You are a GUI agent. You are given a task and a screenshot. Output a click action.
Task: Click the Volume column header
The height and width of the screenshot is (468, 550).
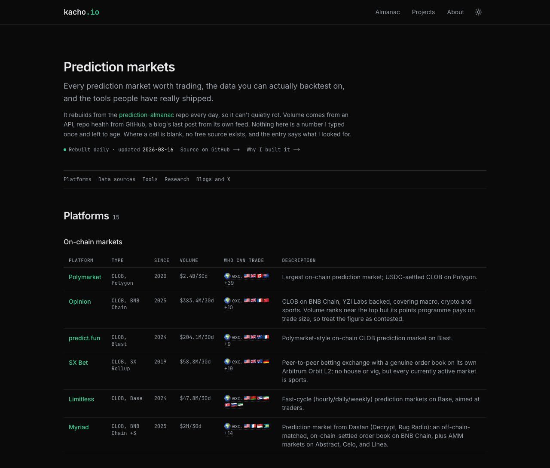(x=189, y=261)
